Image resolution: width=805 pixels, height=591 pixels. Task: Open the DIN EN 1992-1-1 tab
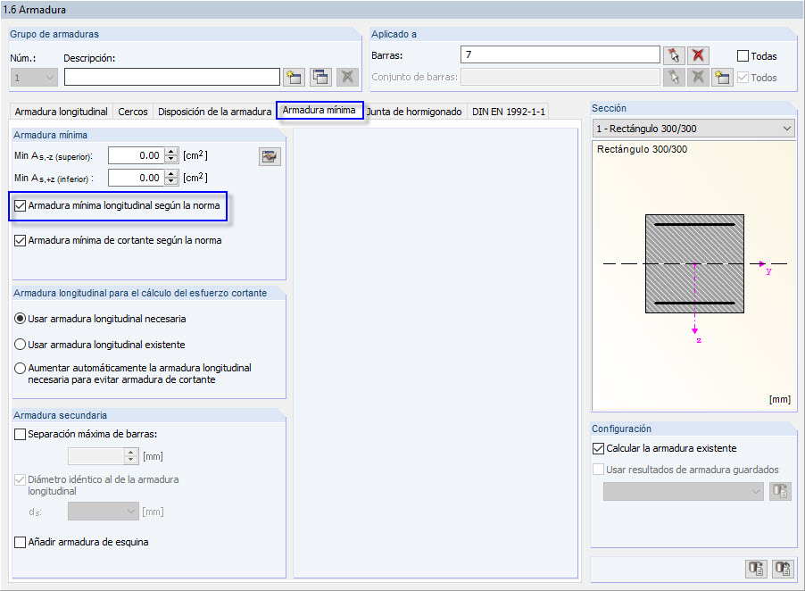pyautogui.click(x=509, y=112)
